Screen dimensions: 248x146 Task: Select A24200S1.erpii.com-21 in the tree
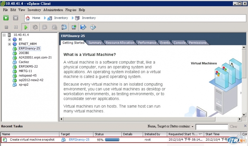[35, 57]
